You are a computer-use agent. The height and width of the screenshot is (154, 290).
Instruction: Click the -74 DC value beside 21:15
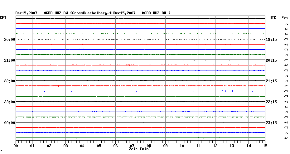(286, 81)
